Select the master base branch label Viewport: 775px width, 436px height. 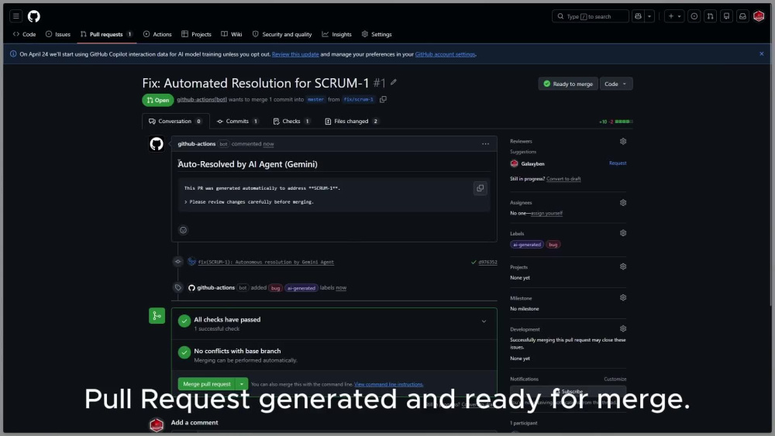[x=315, y=99]
